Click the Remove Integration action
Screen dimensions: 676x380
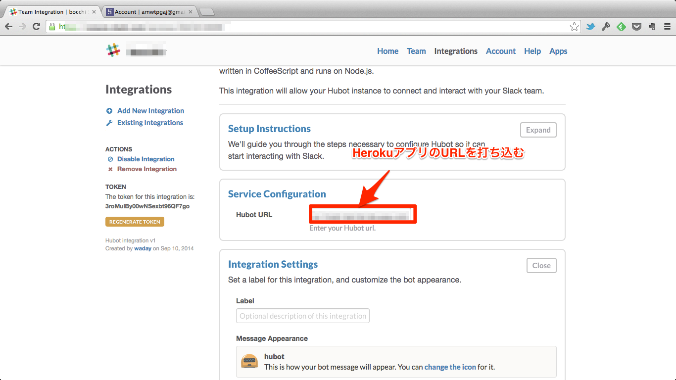[x=147, y=169]
